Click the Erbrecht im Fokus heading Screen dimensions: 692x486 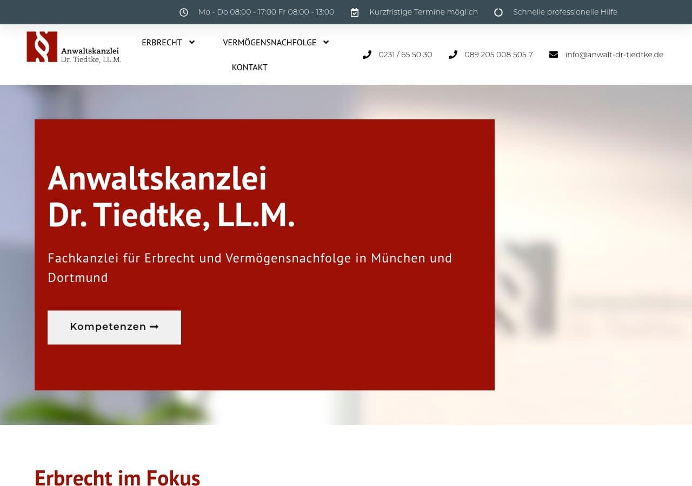pos(117,478)
